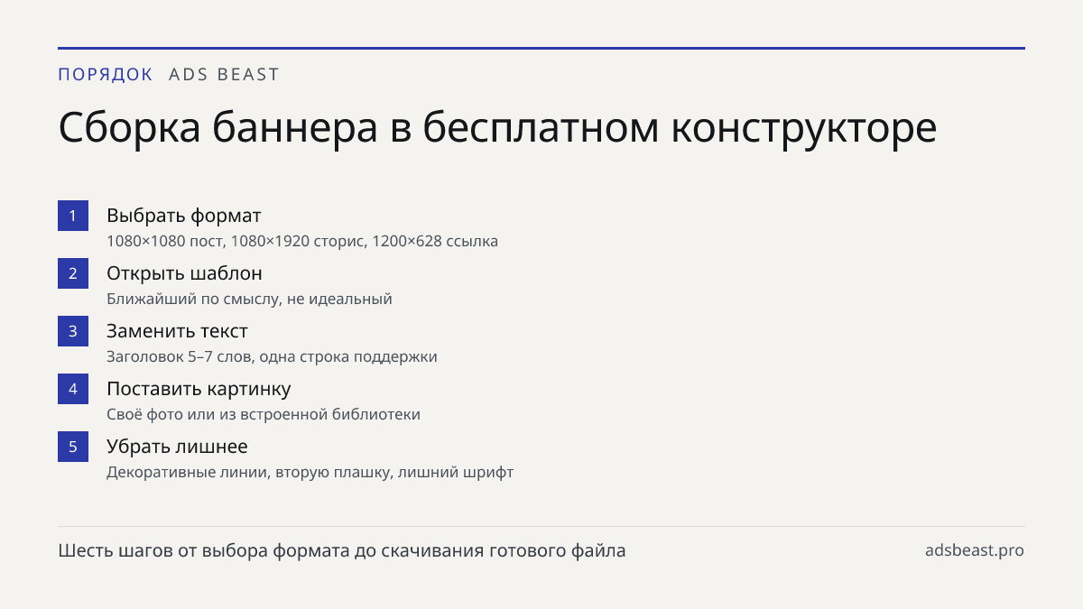
Task: Click the "ADS BEAST" brand text
Action: 225,75
